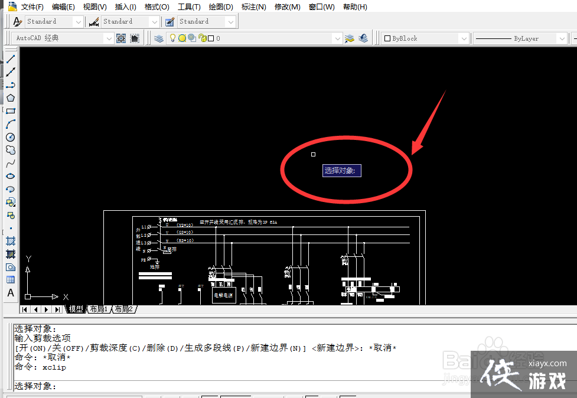
Task: Open the AutoCAD 经典 workspace dropdown
Action: point(110,38)
